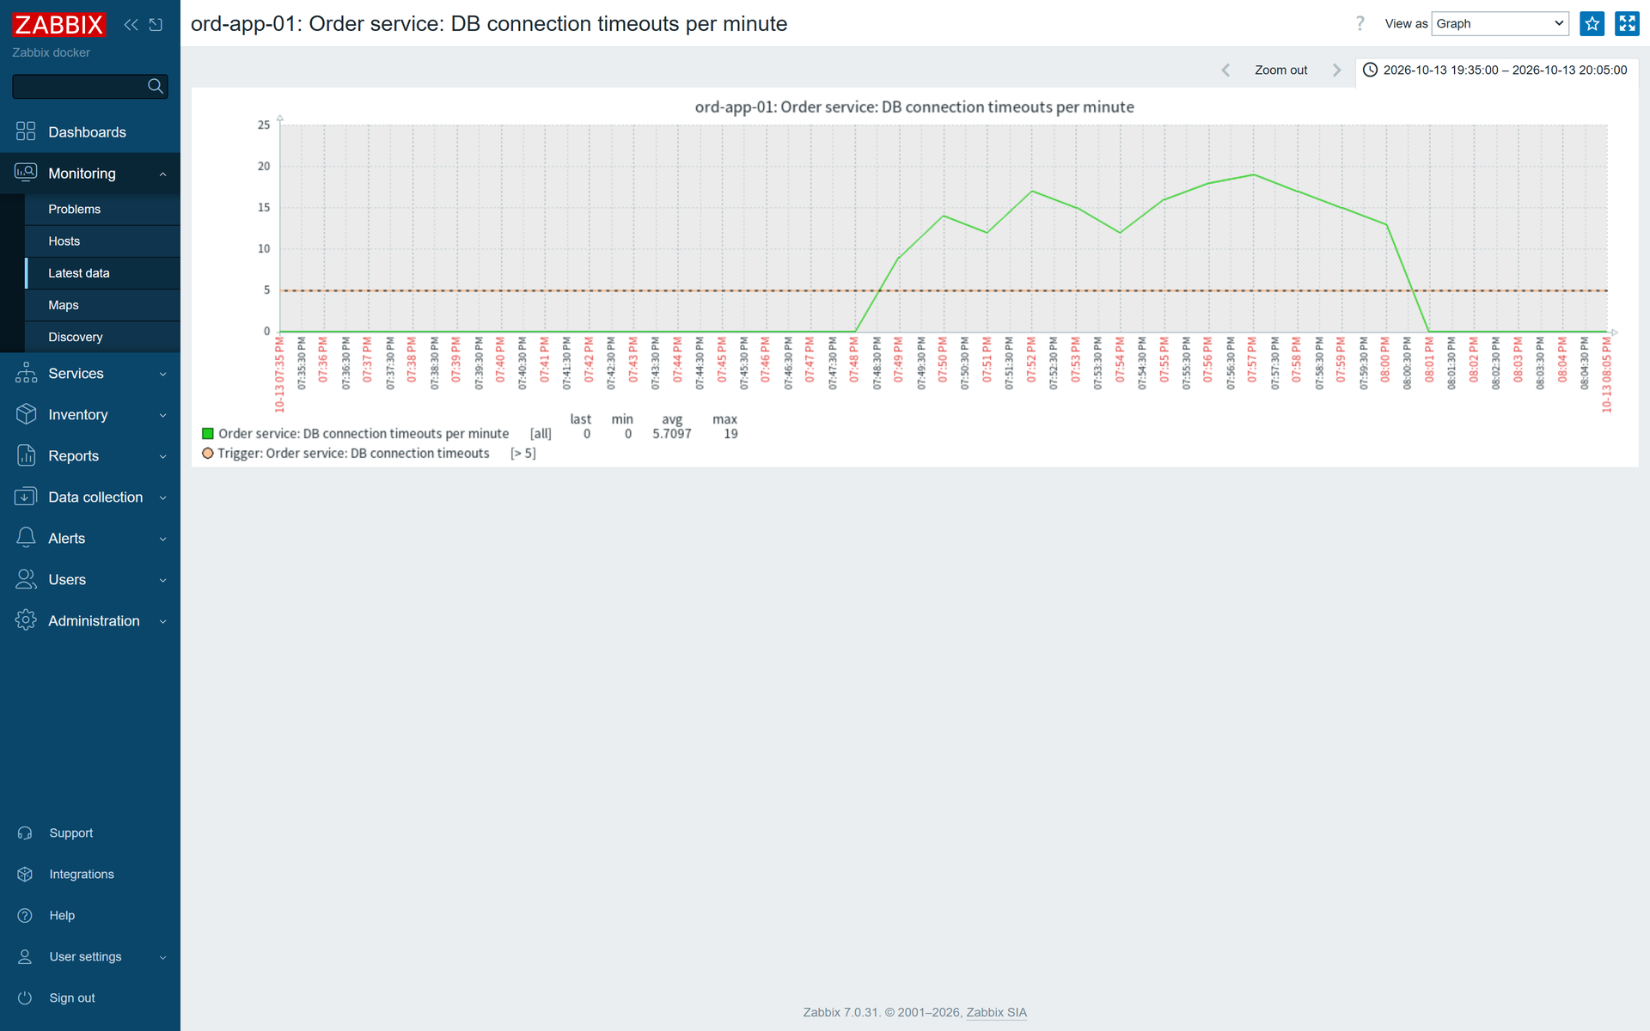Viewport: 1650px width, 1031px height.
Task: Open the Dashboards menu label
Action: 87,131
